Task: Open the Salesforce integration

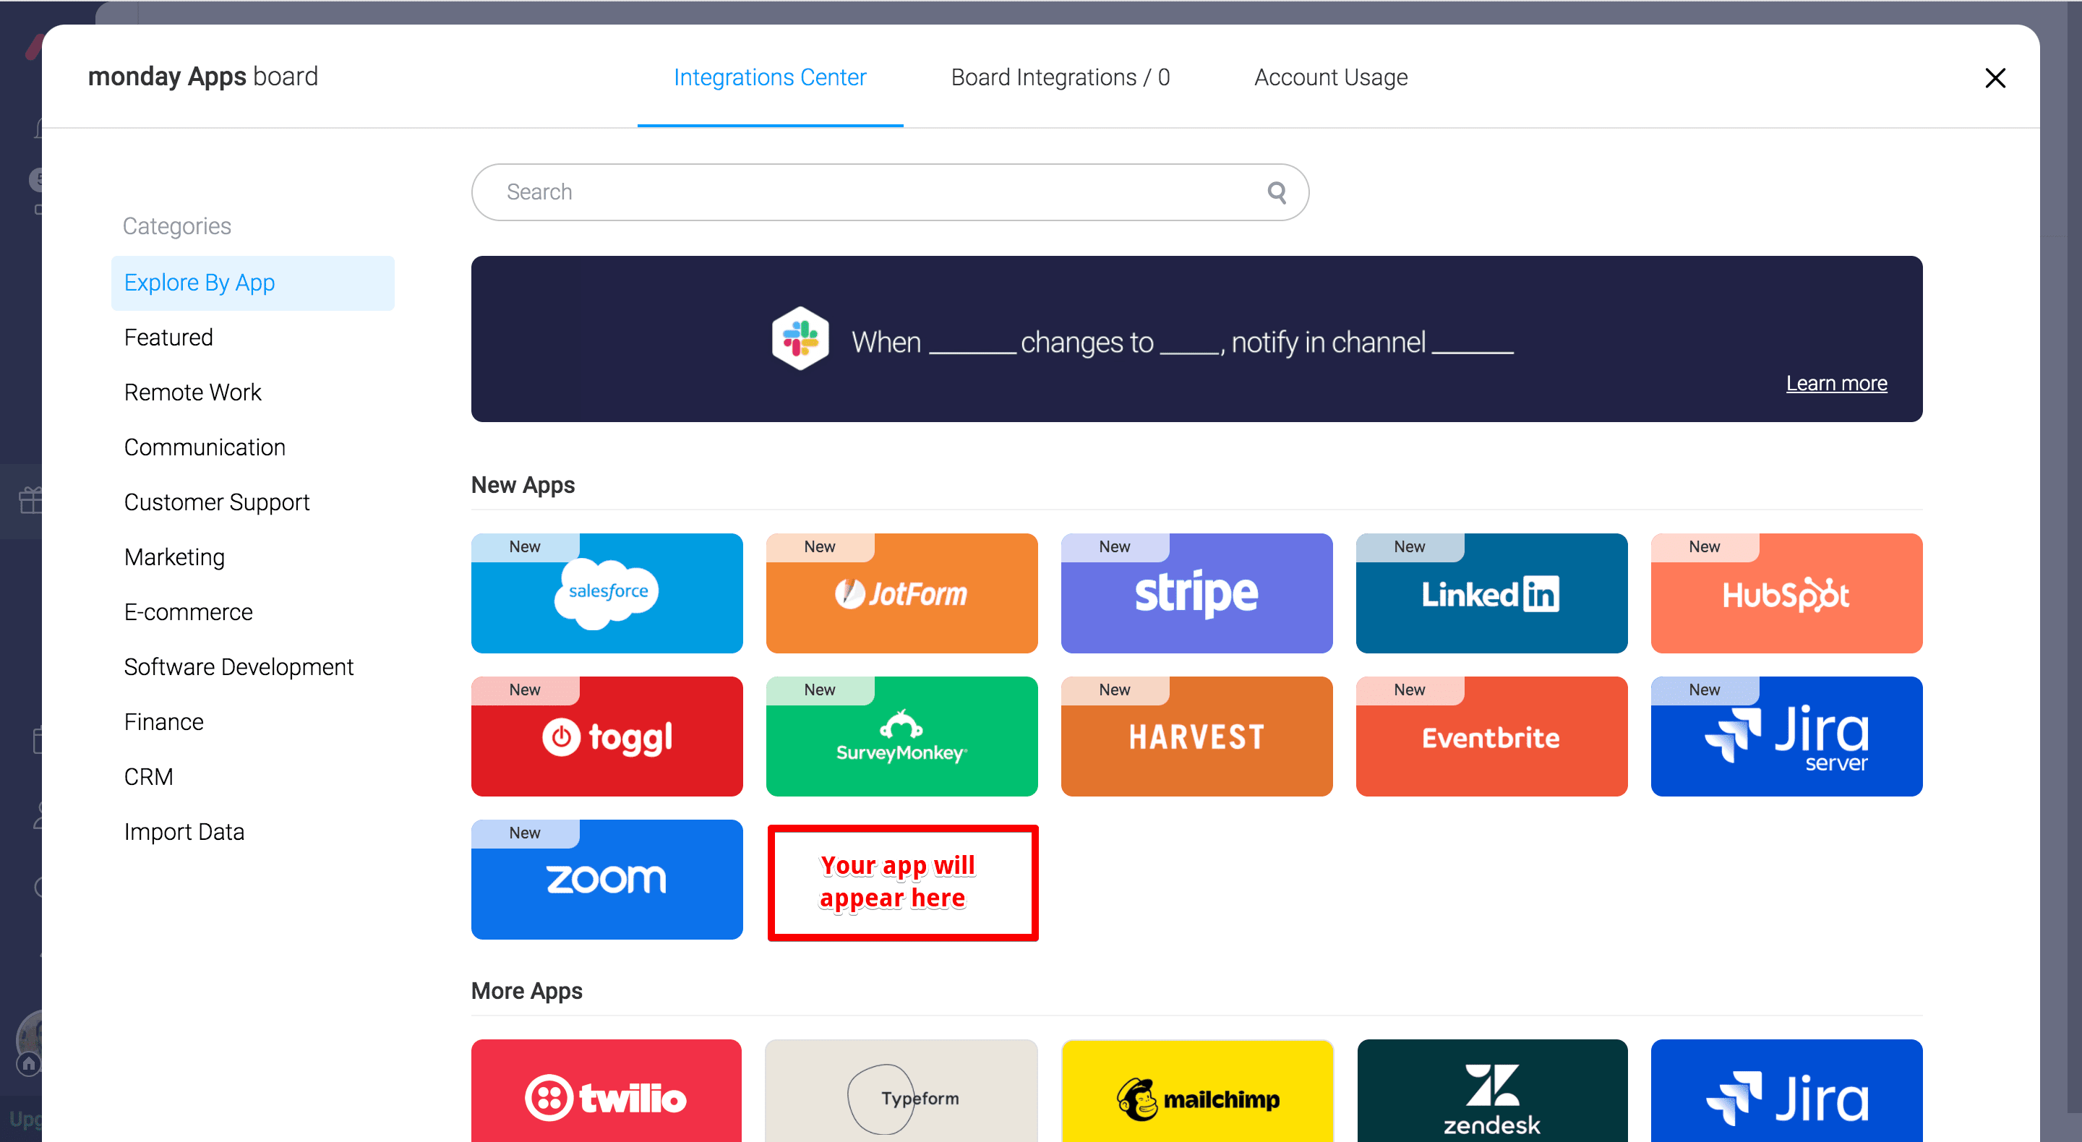Action: (607, 593)
